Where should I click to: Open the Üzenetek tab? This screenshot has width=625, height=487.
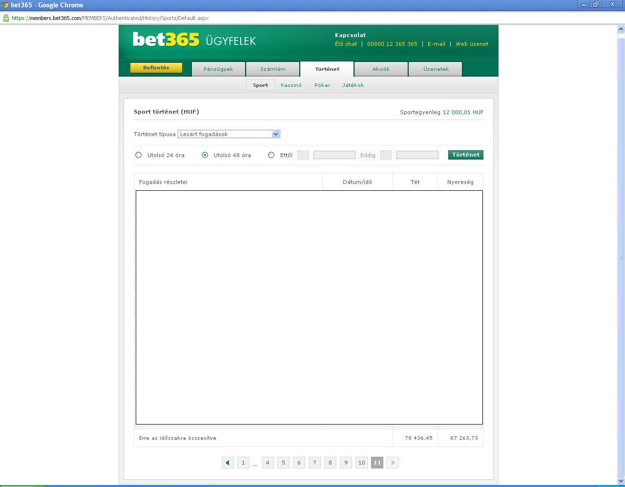point(436,69)
